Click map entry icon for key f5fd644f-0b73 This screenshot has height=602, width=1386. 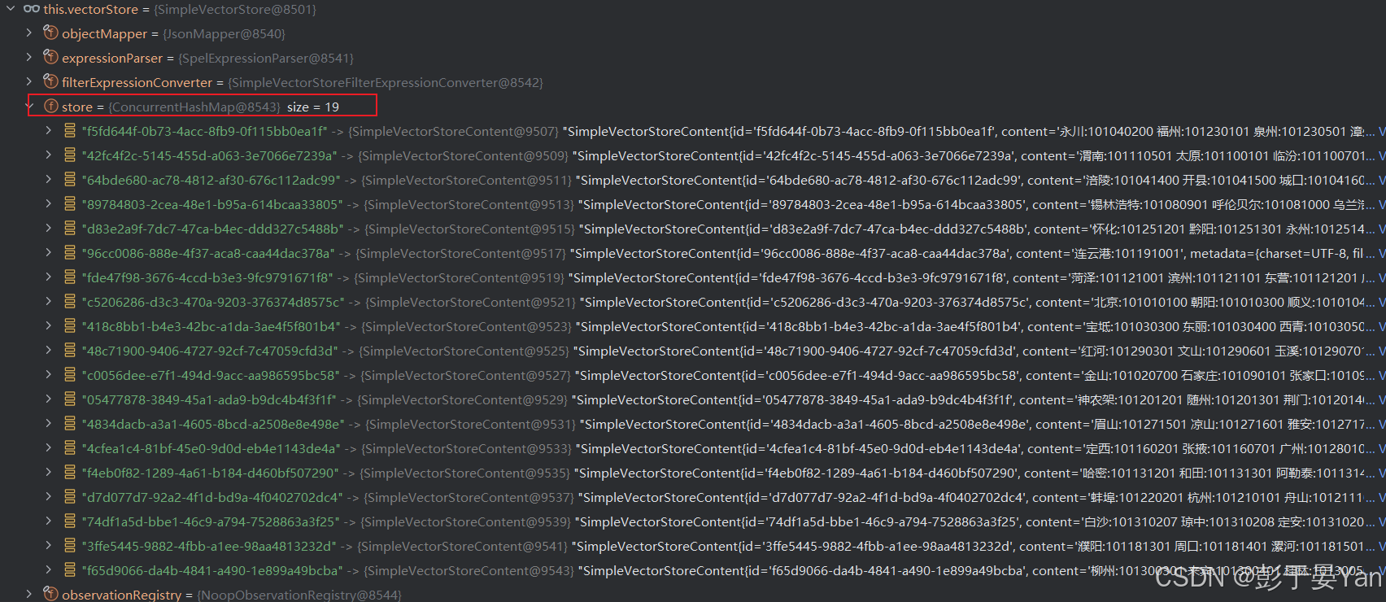click(70, 131)
